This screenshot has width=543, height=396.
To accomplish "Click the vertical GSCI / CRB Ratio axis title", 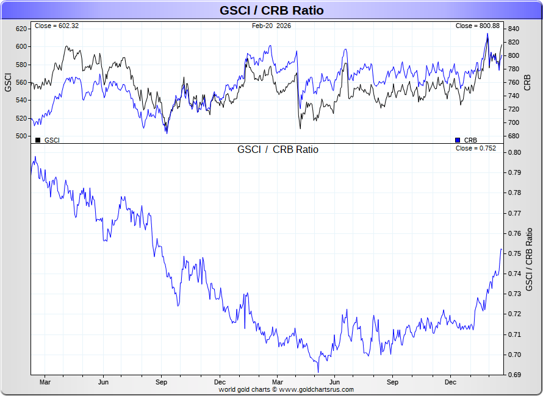I will click(x=529, y=260).
